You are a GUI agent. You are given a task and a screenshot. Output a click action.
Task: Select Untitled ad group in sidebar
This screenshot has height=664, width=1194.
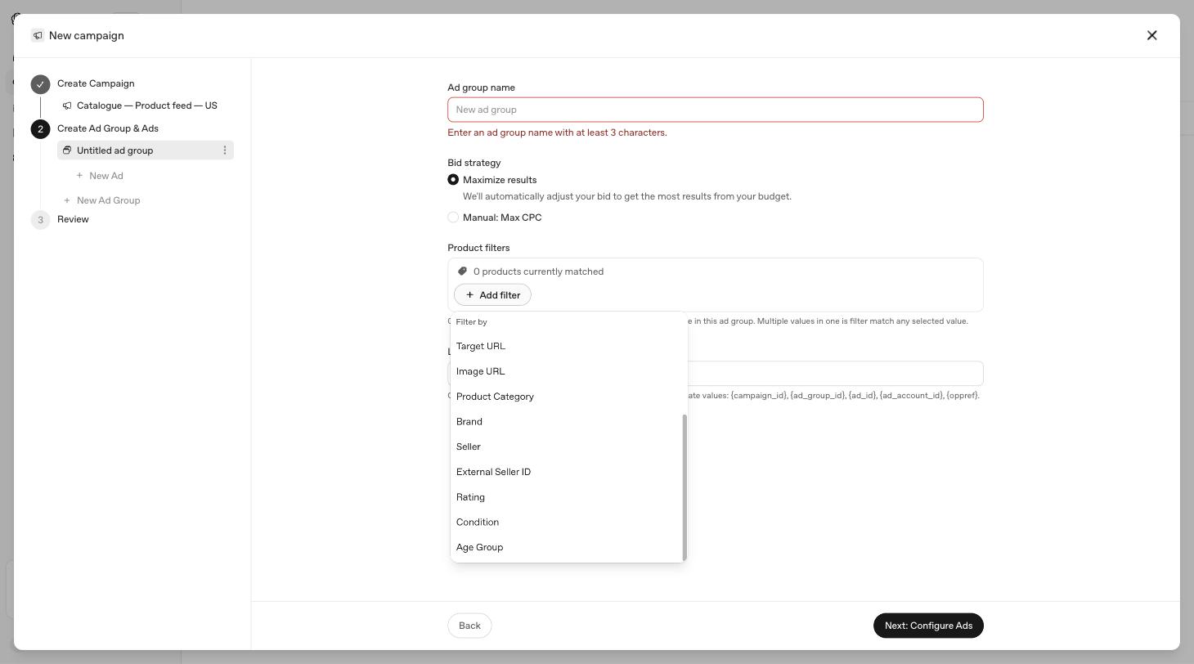click(146, 150)
